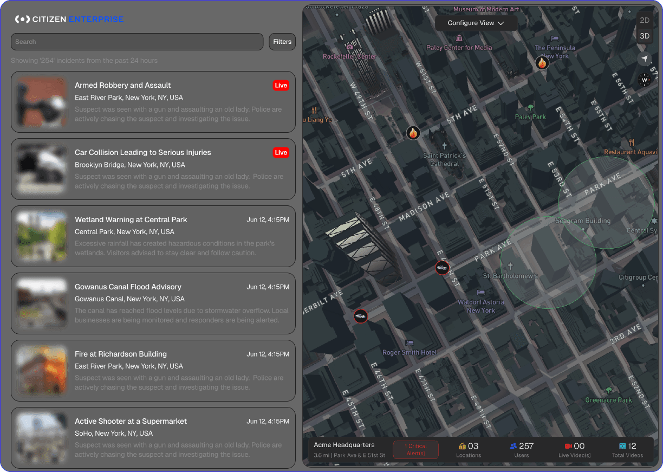Click the 257 Users count
Screen dimensions: 663x472
pos(526,446)
